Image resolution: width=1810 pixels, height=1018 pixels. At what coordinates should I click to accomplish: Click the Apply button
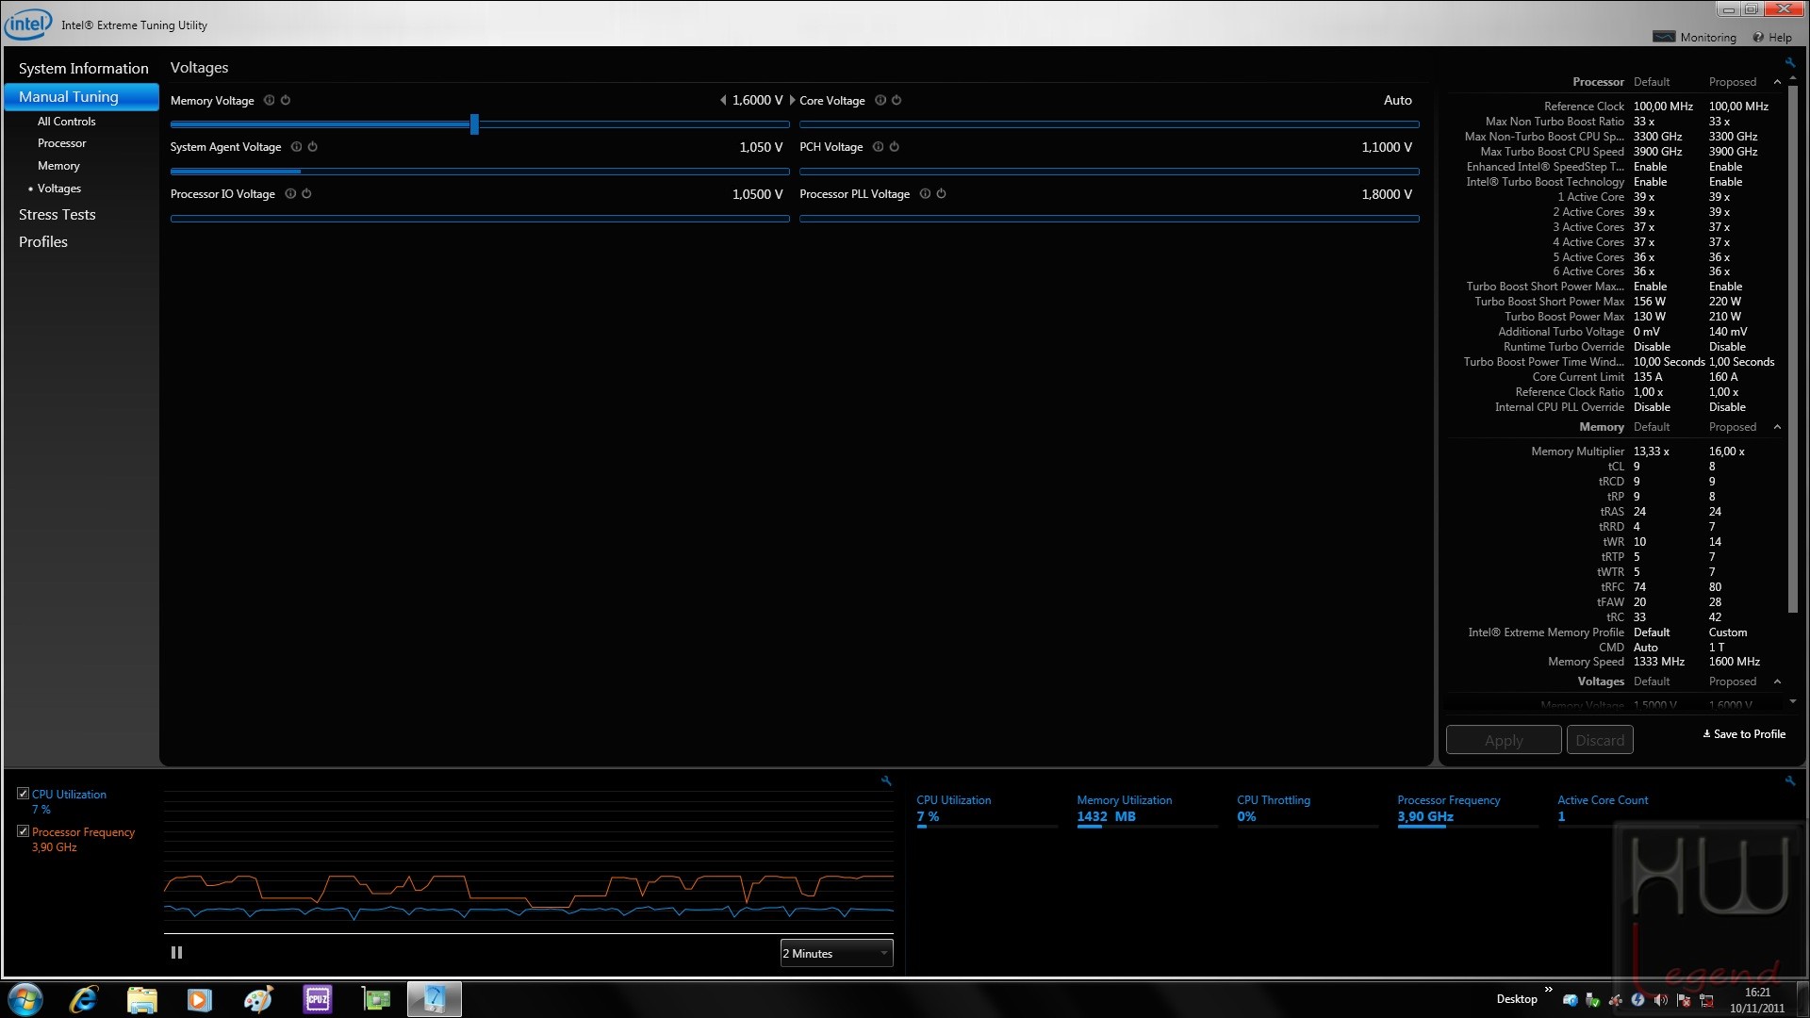pyautogui.click(x=1504, y=740)
